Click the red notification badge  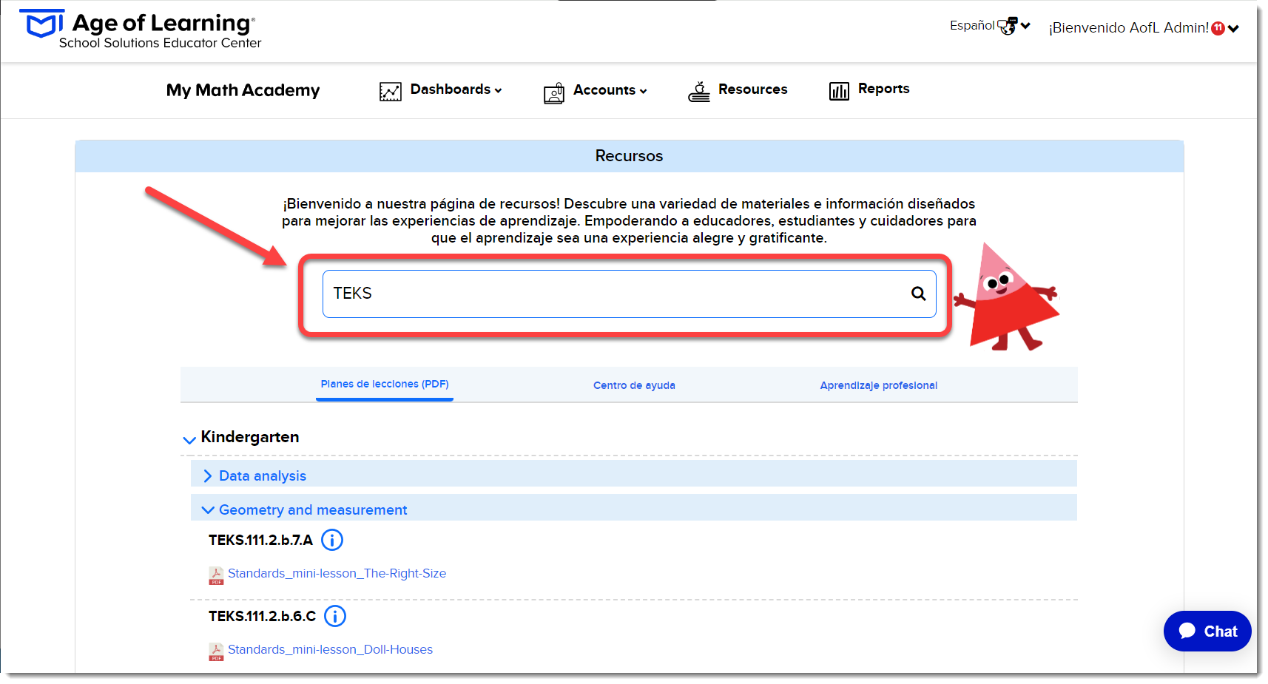click(x=1218, y=28)
